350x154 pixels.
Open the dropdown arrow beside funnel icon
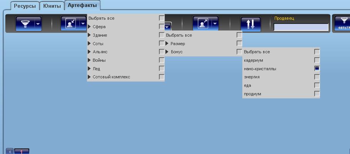click(38, 24)
